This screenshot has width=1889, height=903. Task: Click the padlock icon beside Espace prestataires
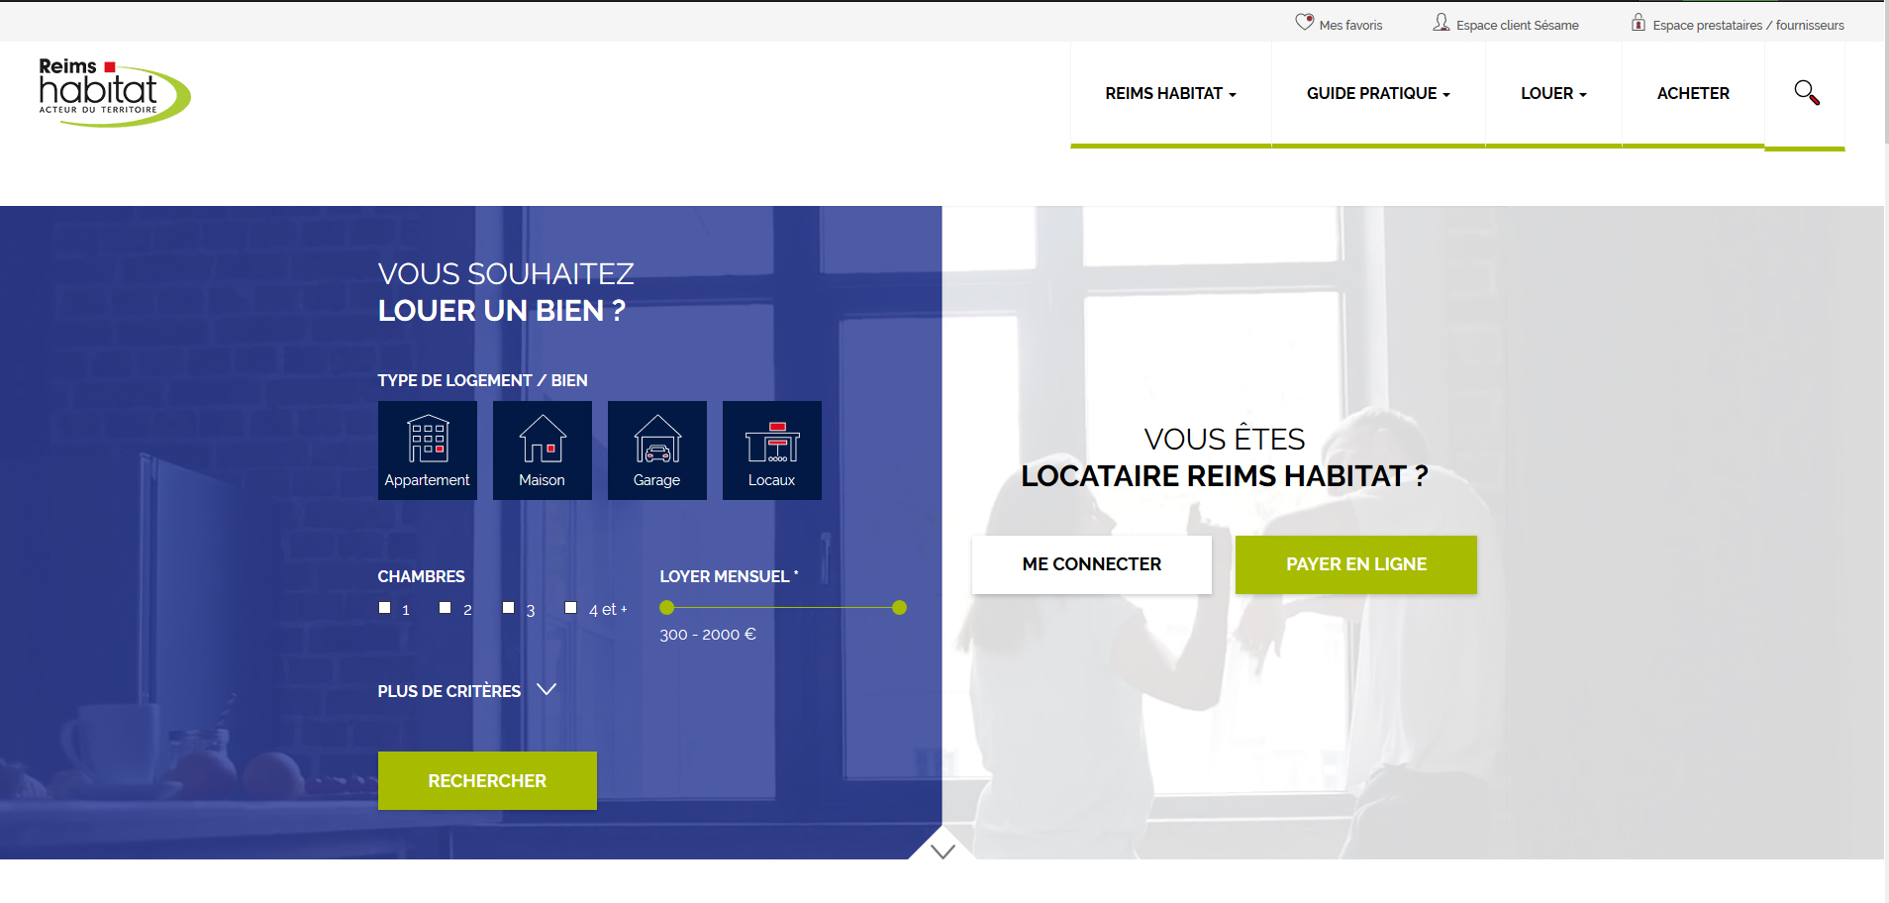[1639, 22]
